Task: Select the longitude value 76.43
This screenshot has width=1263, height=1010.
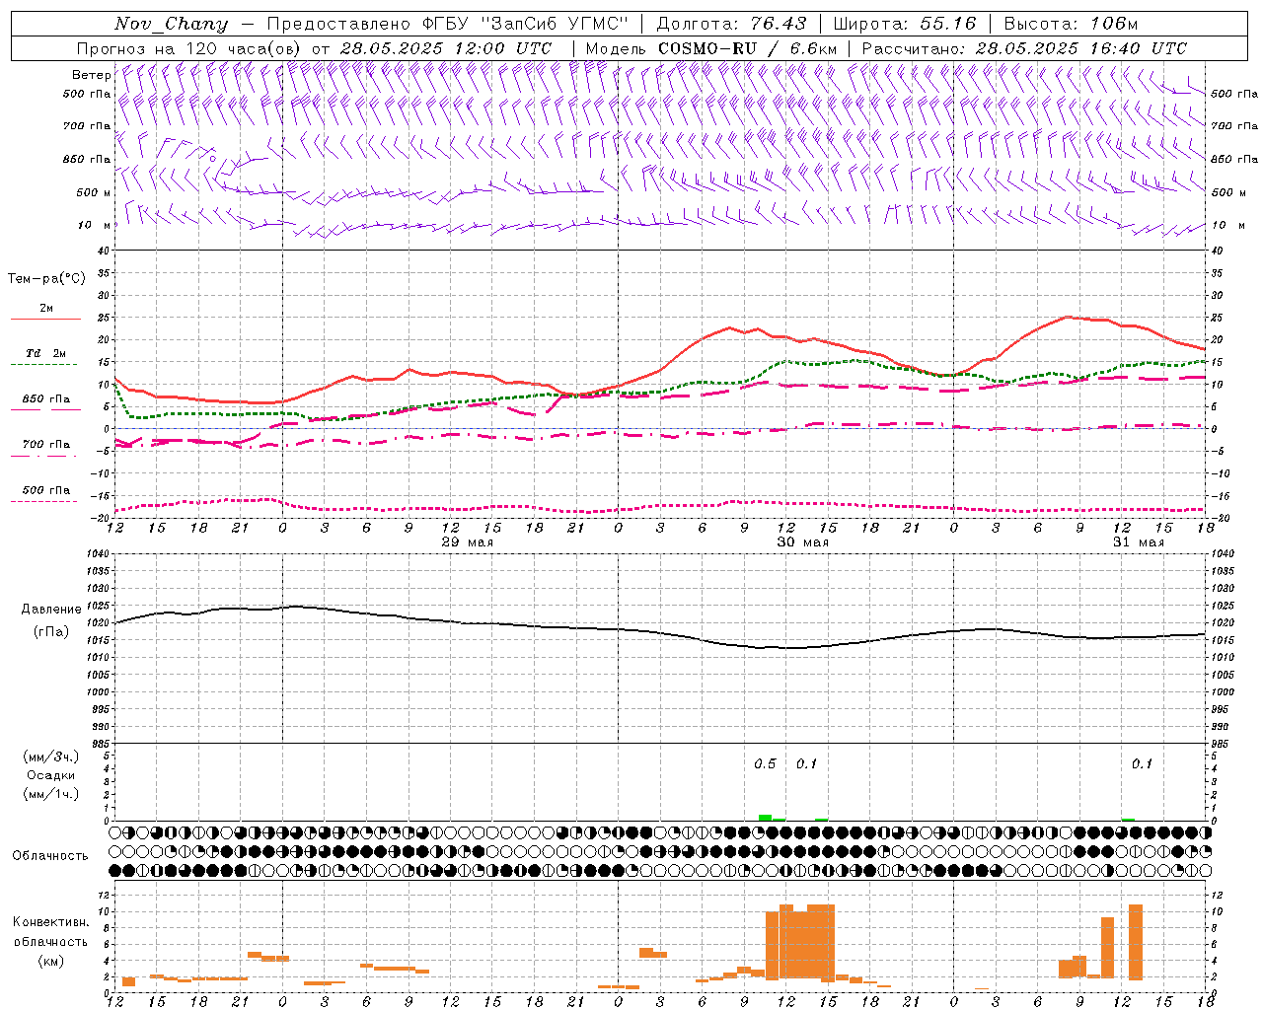Action: 778,24
